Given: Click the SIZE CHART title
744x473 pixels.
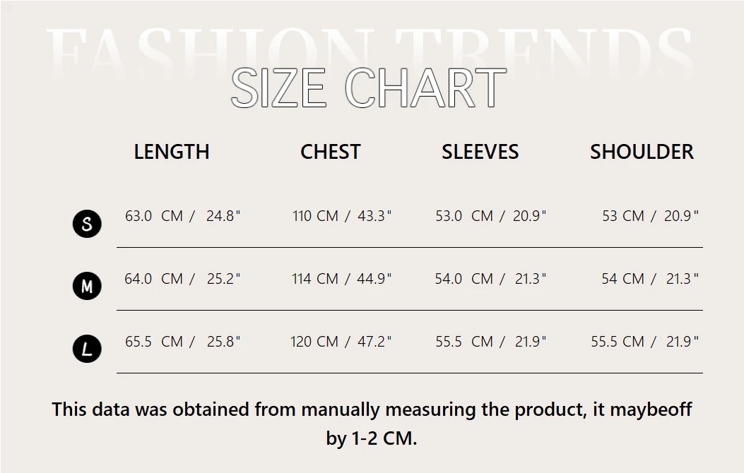Looking at the screenshot, I should point(369,88).
